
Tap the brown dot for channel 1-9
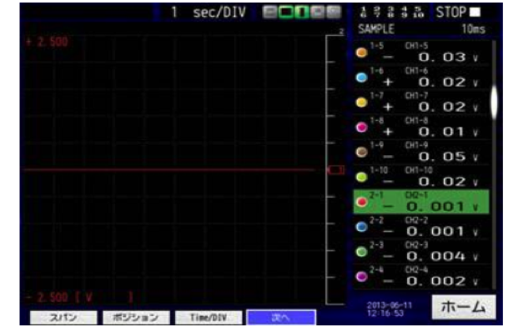click(x=362, y=152)
